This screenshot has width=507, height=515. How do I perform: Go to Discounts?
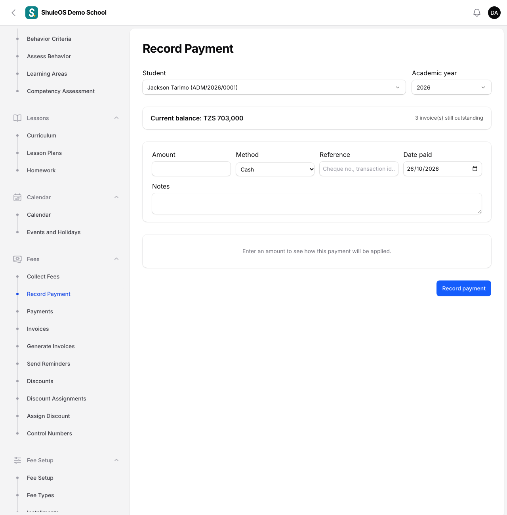click(x=40, y=381)
